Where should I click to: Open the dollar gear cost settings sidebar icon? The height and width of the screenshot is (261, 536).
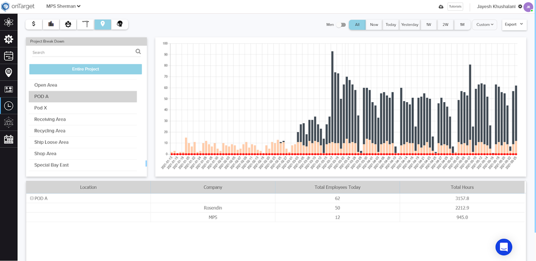[9, 39]
